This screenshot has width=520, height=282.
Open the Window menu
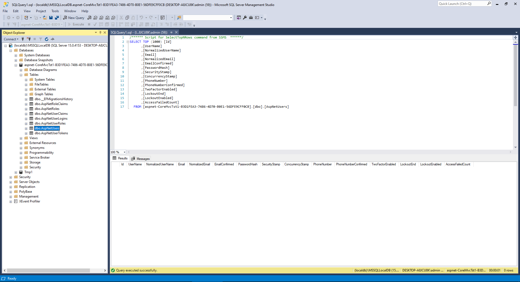[70, 11]
